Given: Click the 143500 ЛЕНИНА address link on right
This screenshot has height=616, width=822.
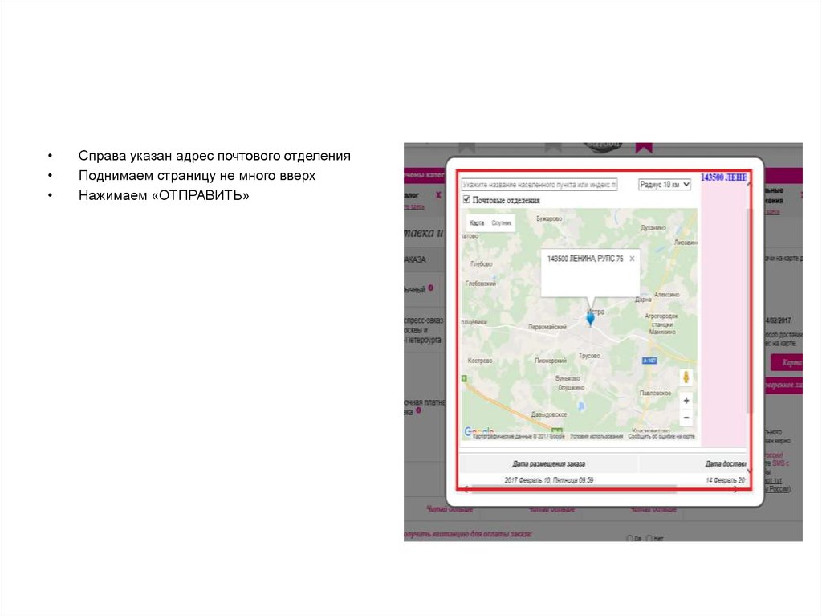Looking at the screenshot, I should click(x=723, y=177).
